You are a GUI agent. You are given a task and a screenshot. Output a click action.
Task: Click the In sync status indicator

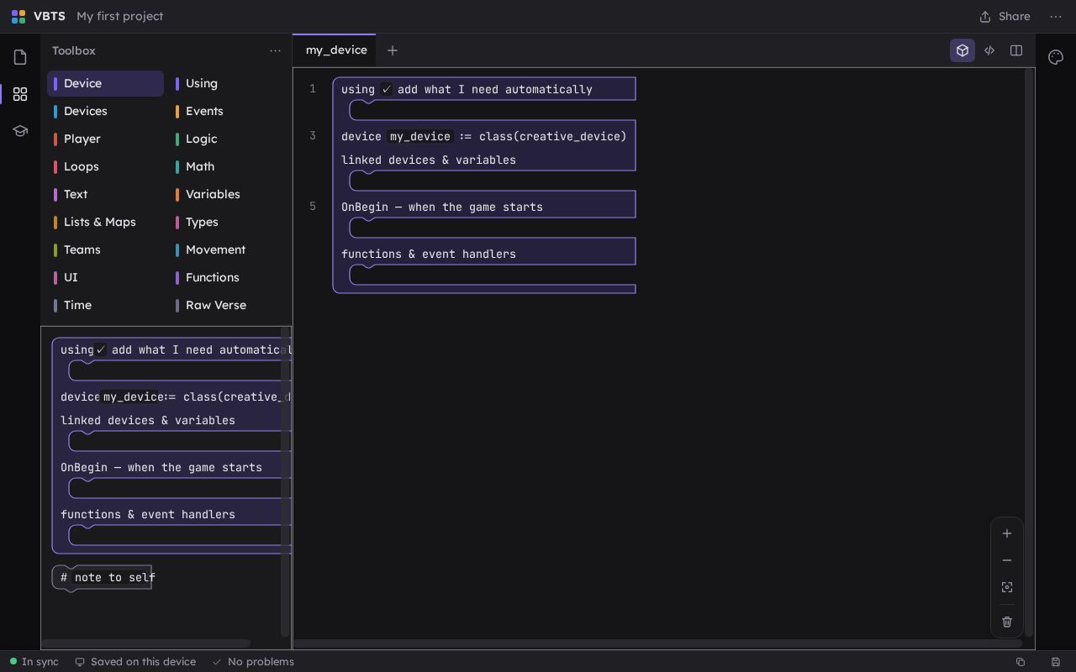point(34,662)
